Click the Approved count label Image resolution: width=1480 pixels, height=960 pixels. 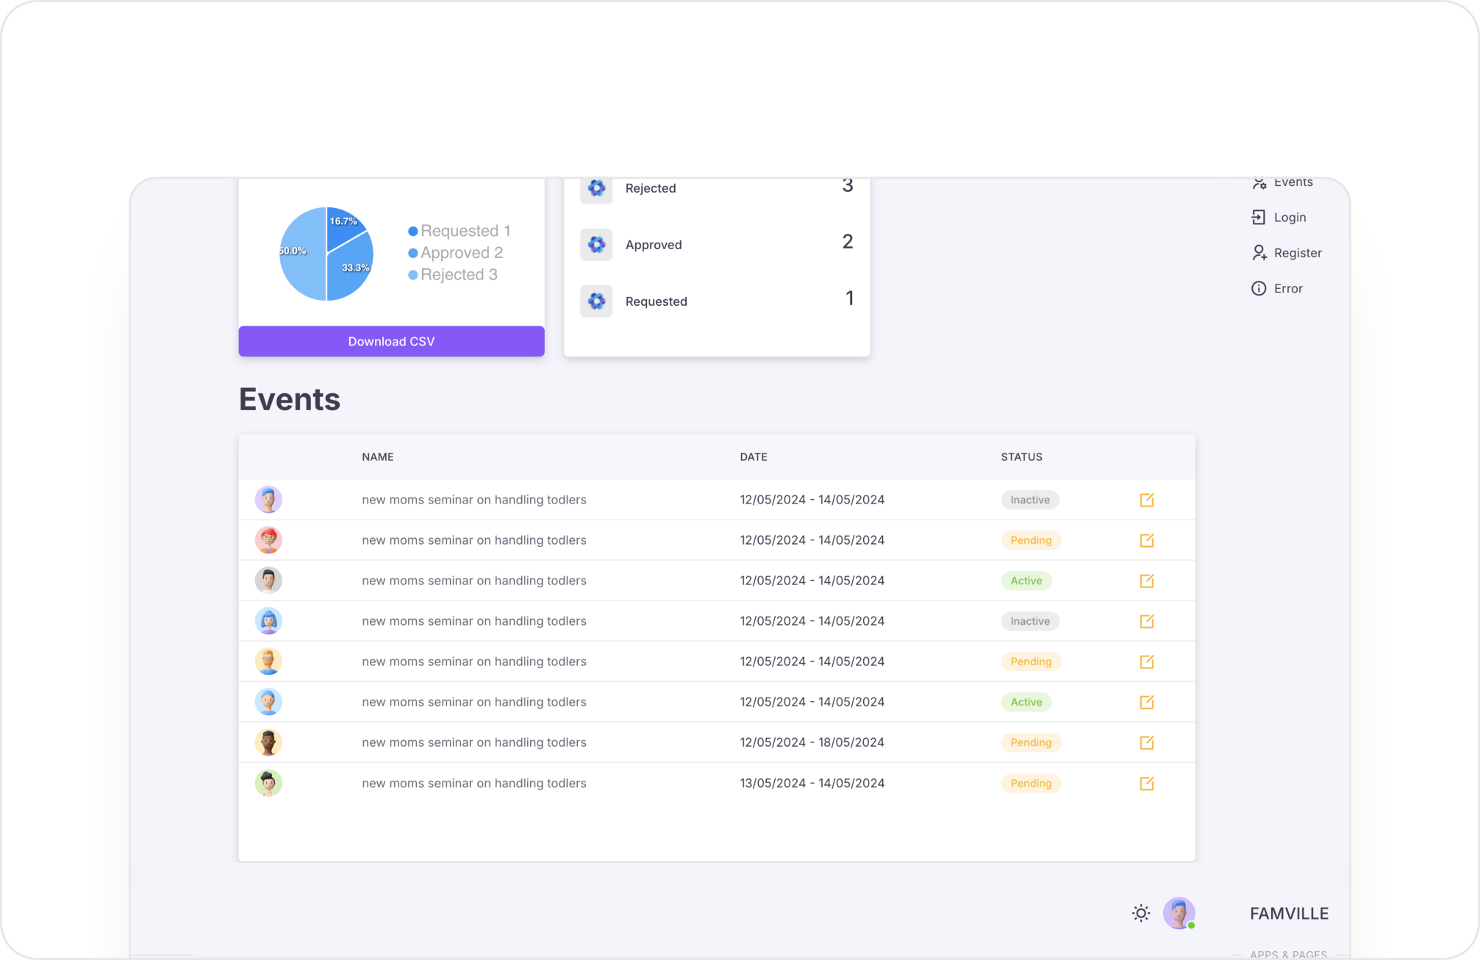pos(654,245)
